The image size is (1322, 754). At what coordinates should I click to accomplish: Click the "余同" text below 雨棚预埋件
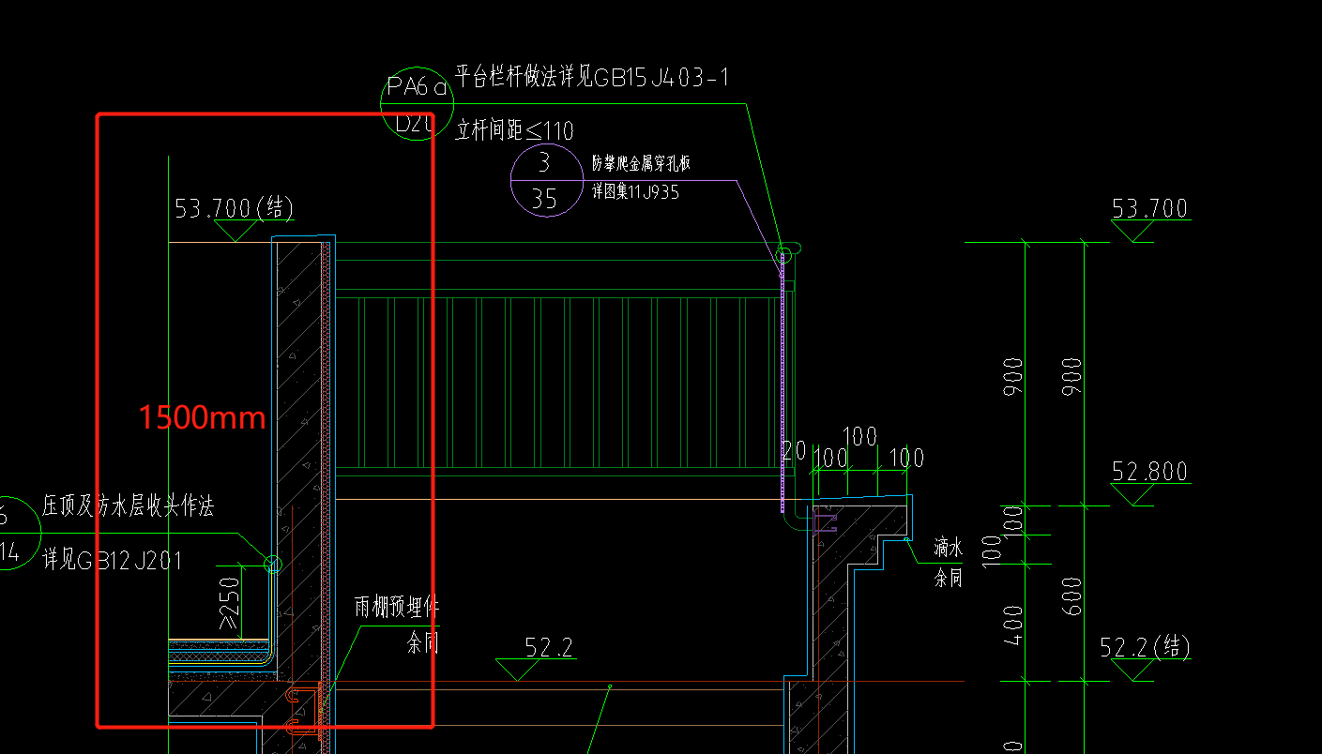pyautogui.click(x=423, y=644)
